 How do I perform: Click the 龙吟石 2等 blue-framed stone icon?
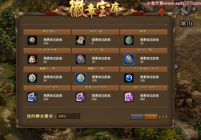point(129,59)
